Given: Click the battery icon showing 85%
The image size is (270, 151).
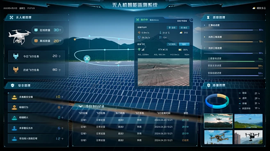Looking at the screenshot, I should [180, 50].
